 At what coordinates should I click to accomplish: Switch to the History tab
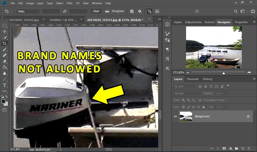[208, 79]
